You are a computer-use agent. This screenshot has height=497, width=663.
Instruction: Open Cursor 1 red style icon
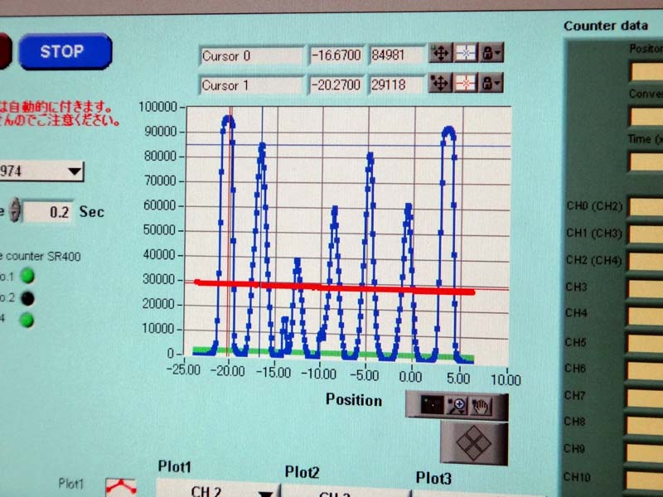pos(467,84)
